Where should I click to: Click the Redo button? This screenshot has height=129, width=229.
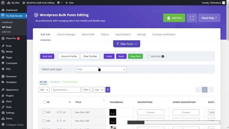point(121,56)
